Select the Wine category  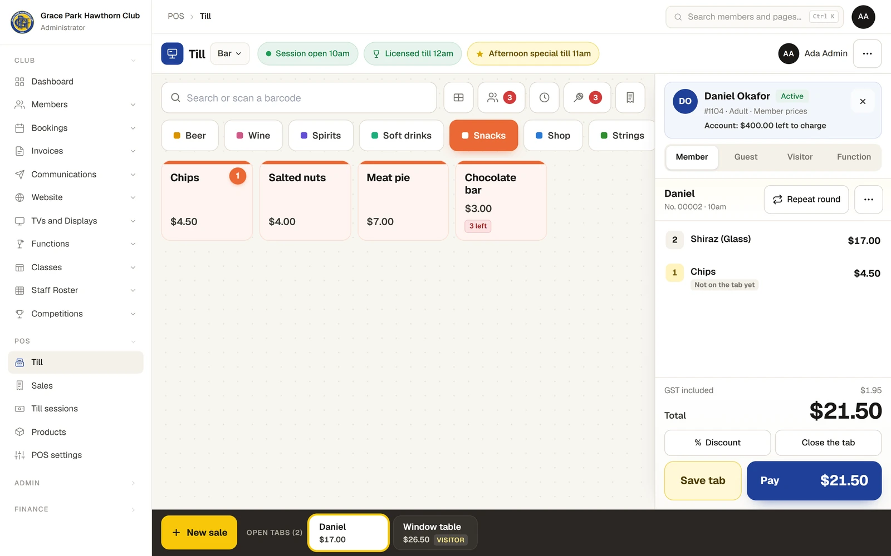click(x=253, y=136)
